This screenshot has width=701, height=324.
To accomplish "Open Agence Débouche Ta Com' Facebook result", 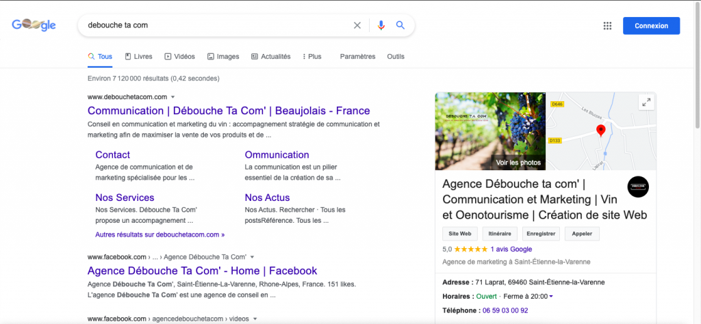I will tap(203, 271).
